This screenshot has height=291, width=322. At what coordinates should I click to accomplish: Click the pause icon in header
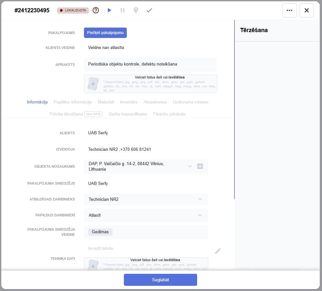pyautogui.click(x=123, y=10)
